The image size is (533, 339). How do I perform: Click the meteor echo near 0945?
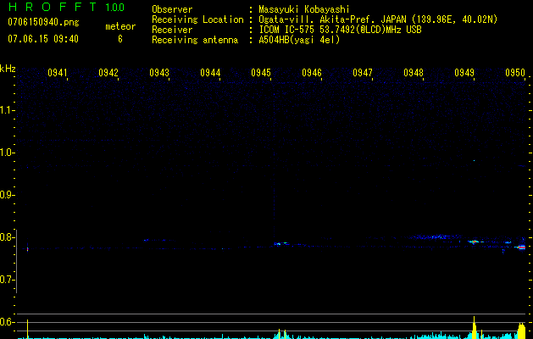tap(280, 244)
